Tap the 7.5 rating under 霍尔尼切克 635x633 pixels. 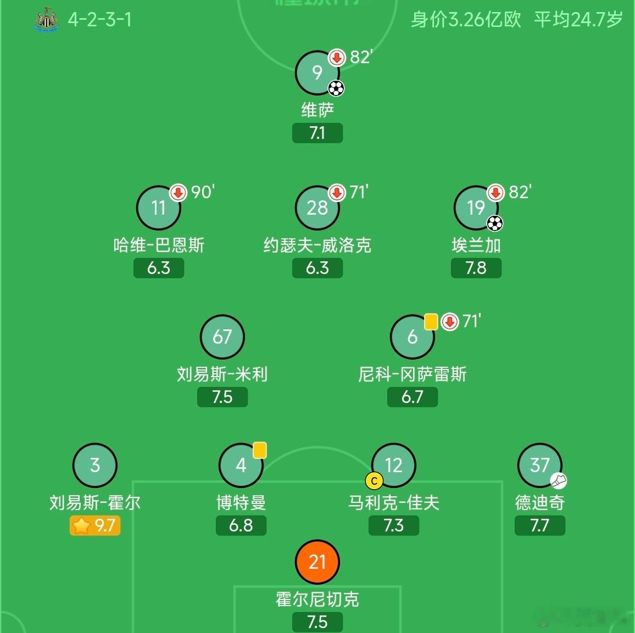(317, 621)
